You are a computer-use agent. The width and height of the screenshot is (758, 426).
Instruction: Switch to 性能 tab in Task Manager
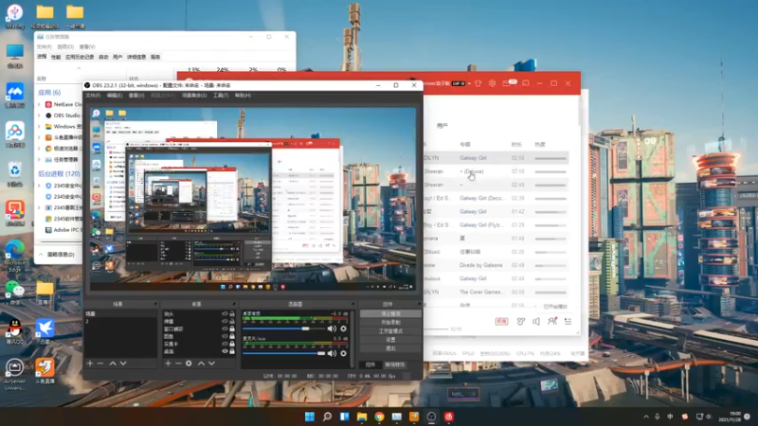(56, 57)
